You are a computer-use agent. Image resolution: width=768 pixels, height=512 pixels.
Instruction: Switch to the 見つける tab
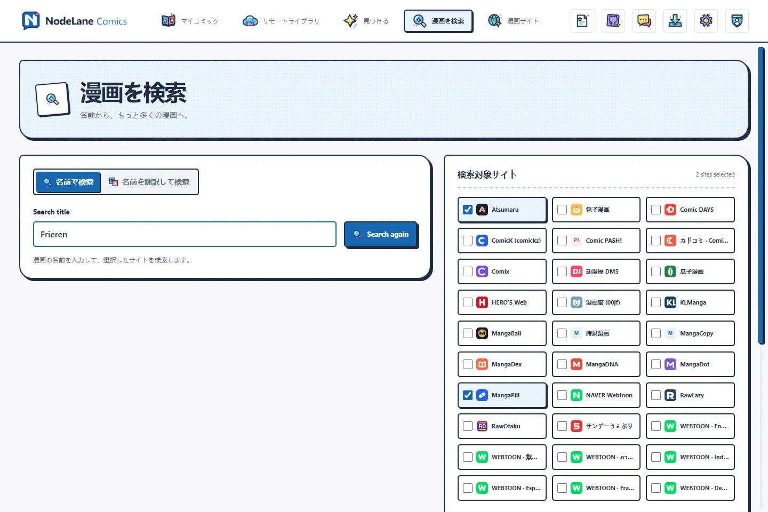click(x=366, y=21)
